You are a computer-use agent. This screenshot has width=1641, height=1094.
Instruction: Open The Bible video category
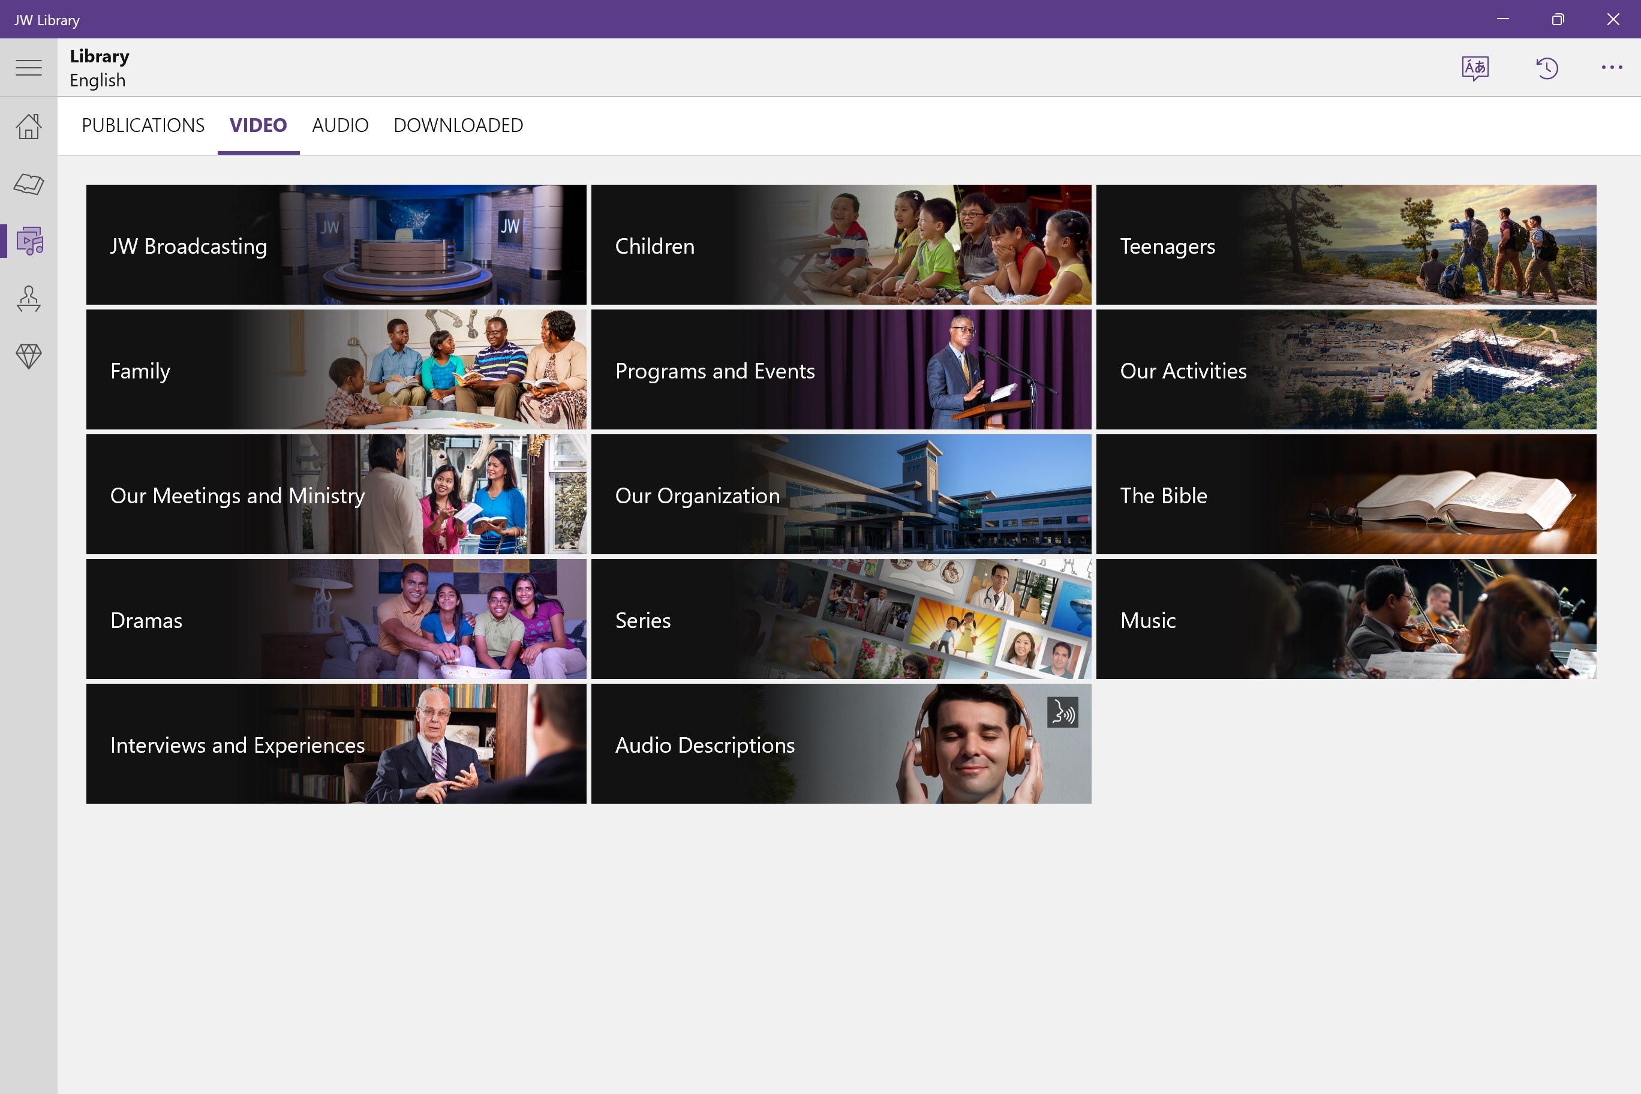pyautogui.click(x=1346, y=495)
